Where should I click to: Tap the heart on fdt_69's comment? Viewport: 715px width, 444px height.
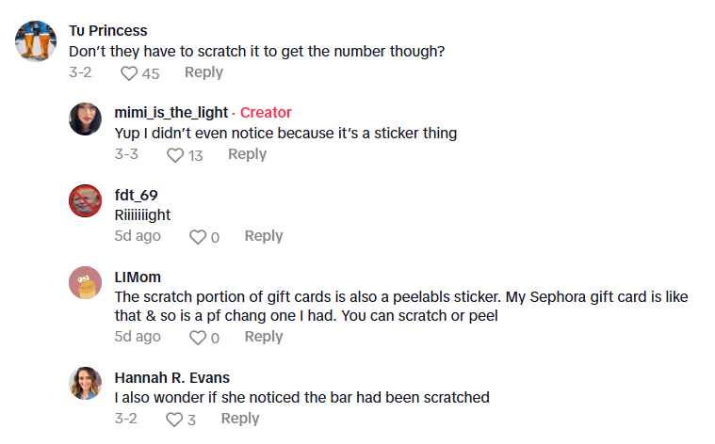point(198,237)
